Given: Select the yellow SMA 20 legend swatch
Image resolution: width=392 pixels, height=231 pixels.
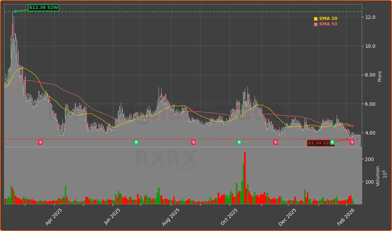Looking at the screenshot, I should point(316,18).
